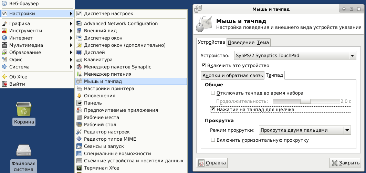
Task: Uncheck Нажатие на тачпад для щелчка
Action: click(213, 110)
